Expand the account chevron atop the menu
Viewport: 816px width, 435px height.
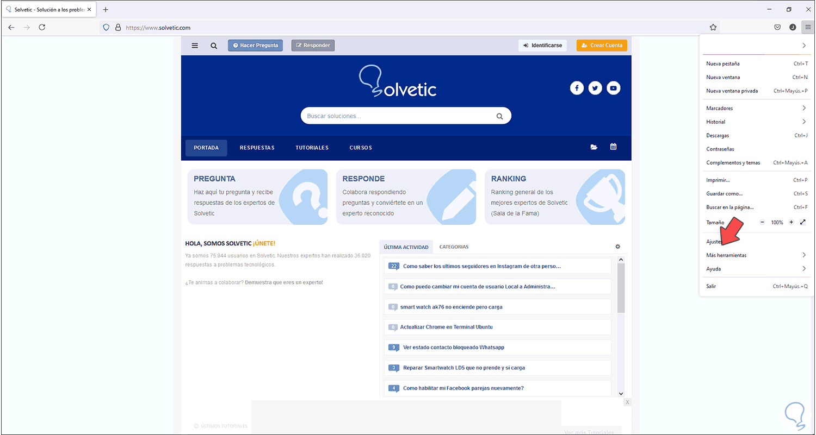(804, 46)
